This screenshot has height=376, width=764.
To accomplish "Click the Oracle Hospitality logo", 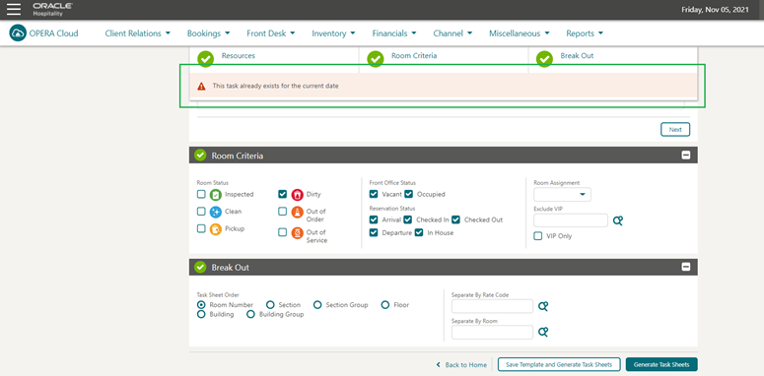I will click(x=53, y=9).
